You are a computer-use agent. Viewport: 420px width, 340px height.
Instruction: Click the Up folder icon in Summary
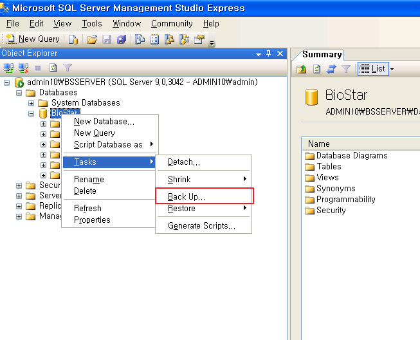pos(302,69)
